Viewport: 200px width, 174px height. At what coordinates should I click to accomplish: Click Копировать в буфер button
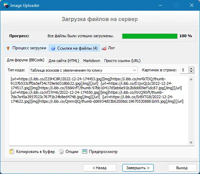(32, 152)
